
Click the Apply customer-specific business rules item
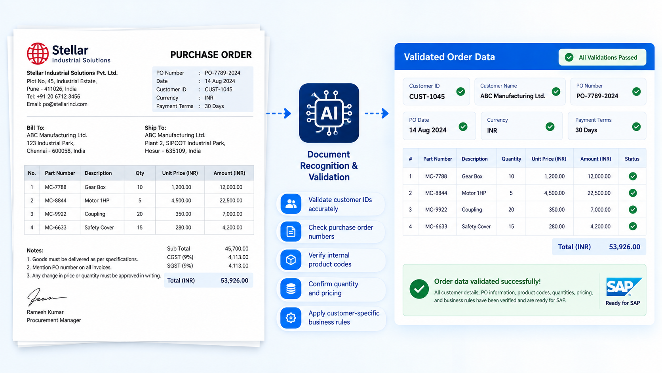tap(331, 318)
